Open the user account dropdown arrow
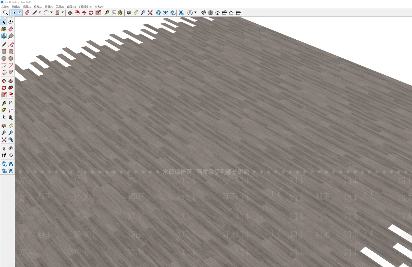The height and width of the screenshot is (267, 412). tap(195, 12)
